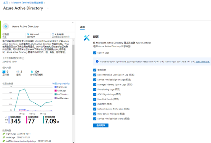211x143 pixels.
Task: Toggle Risky Service Principals checkbox
Action: click(x=95, y=114)
